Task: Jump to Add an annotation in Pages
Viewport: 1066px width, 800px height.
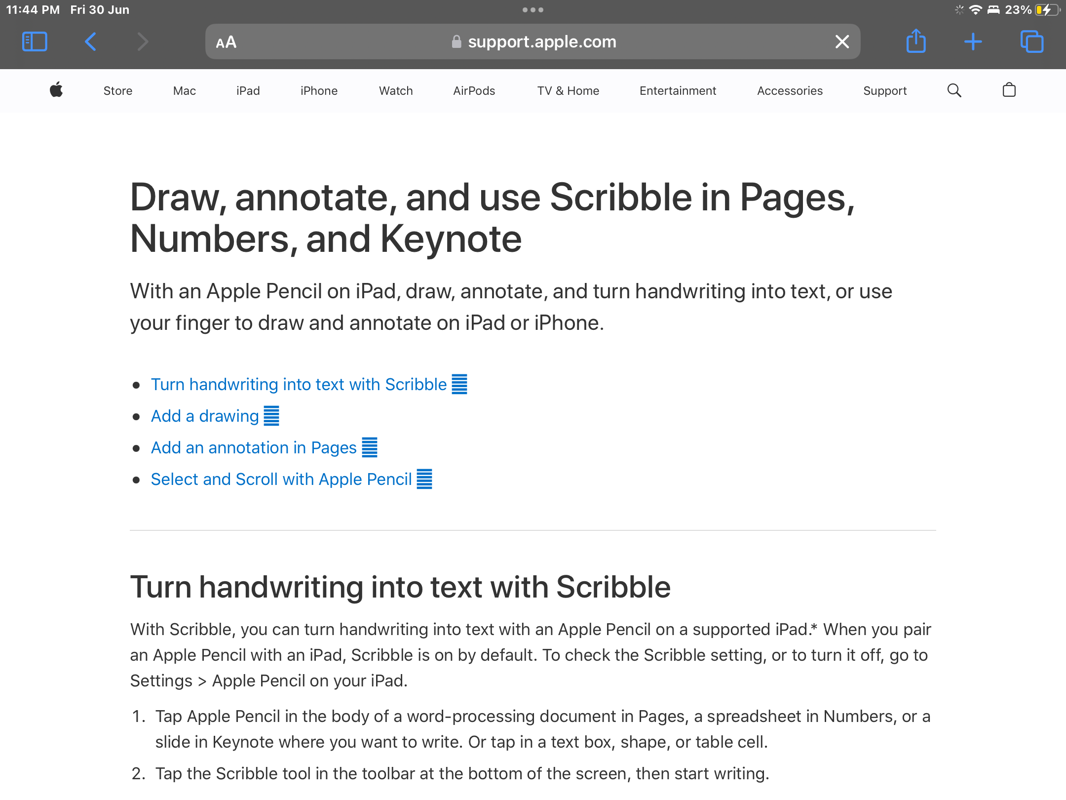Action: [x=264, y=447]
